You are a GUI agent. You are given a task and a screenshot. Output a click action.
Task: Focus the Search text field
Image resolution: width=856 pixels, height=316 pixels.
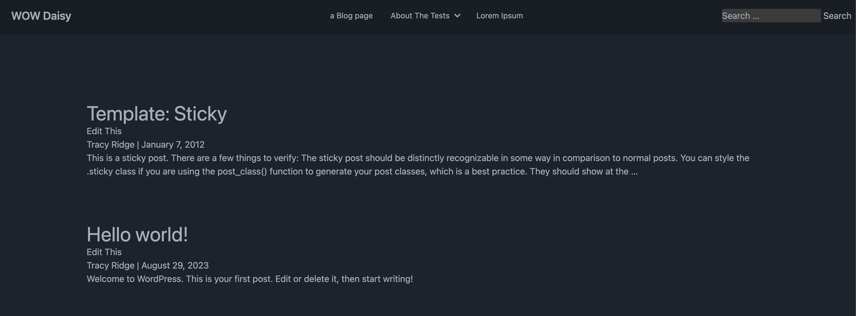[x=770, y=16]
